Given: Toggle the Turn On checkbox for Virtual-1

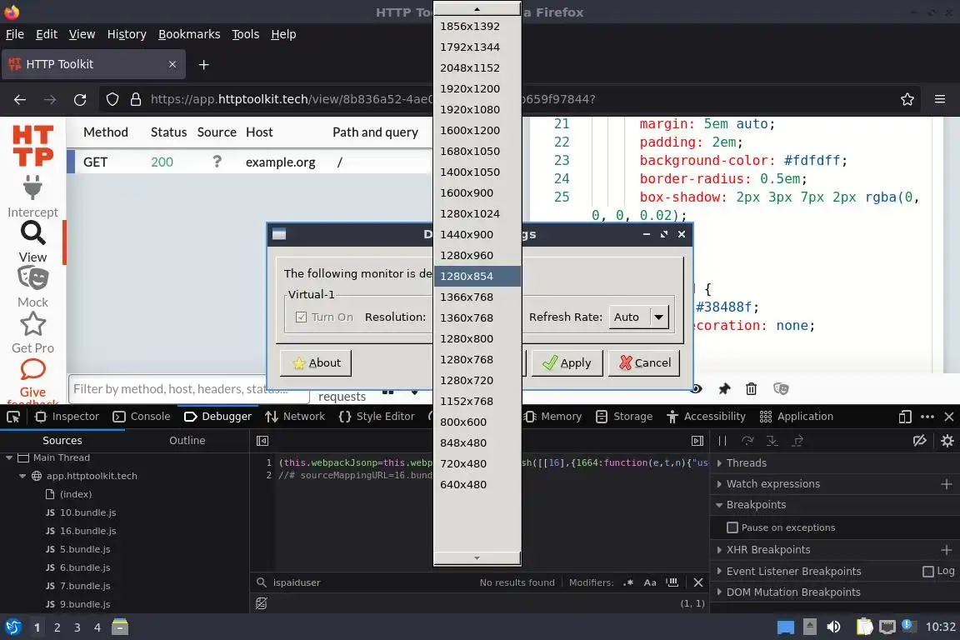Looking at the screenshot, I should pos(301,317).
